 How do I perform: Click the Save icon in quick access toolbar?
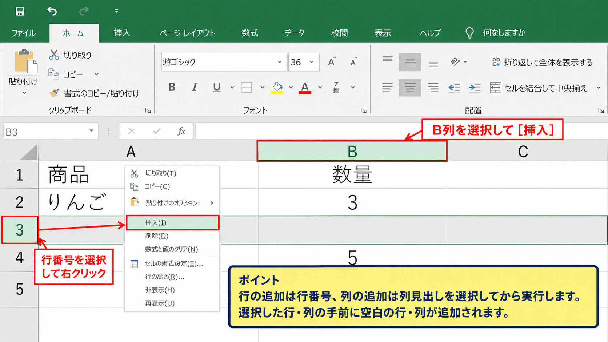pos(20,11)
